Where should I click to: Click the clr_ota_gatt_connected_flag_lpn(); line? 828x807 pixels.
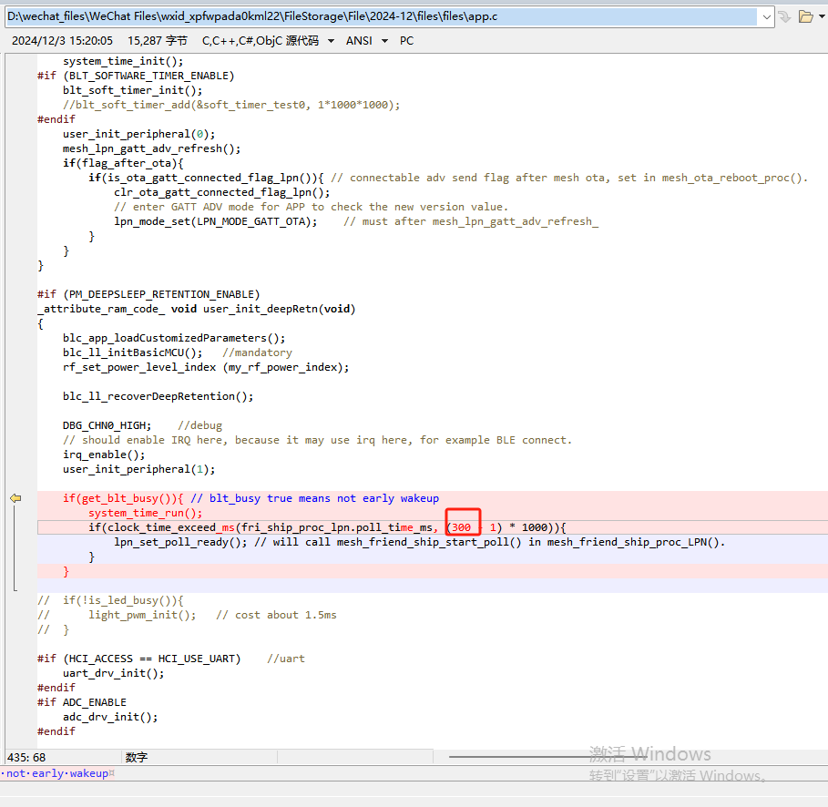tap(221, 192)
